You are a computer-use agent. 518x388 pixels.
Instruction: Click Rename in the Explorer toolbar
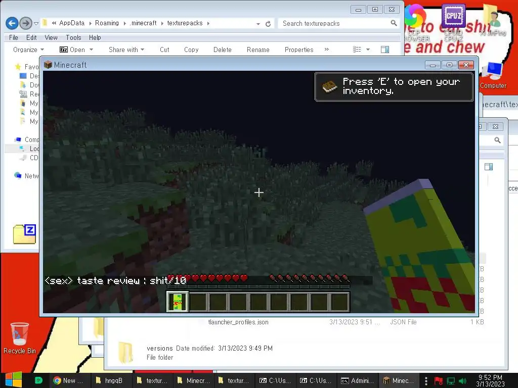click(x=258, y=50)
